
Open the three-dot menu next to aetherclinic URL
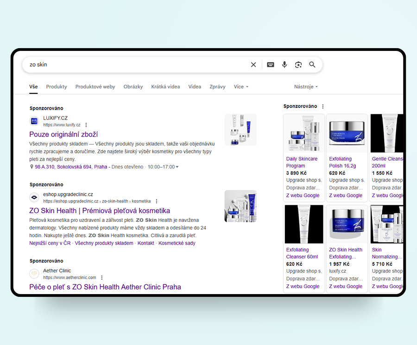click(x=101, y=277)
